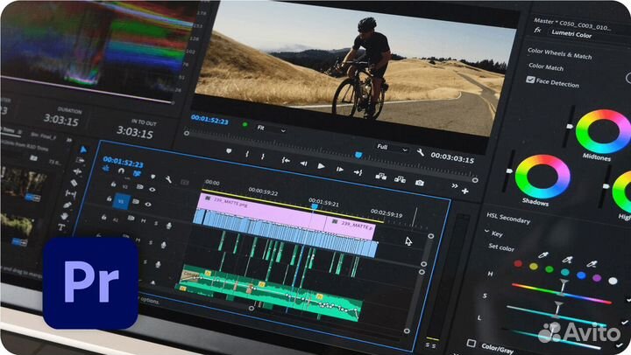This screenshot has height=355, width=631.
Task: Click the Export Frame camera icon
Action: [420, 183]
